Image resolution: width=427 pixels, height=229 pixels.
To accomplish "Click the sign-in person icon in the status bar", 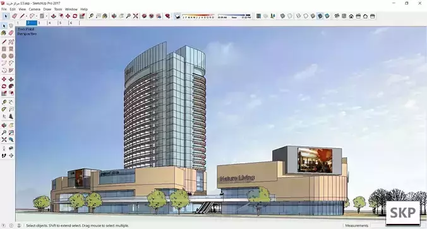I will click(19, 225).
